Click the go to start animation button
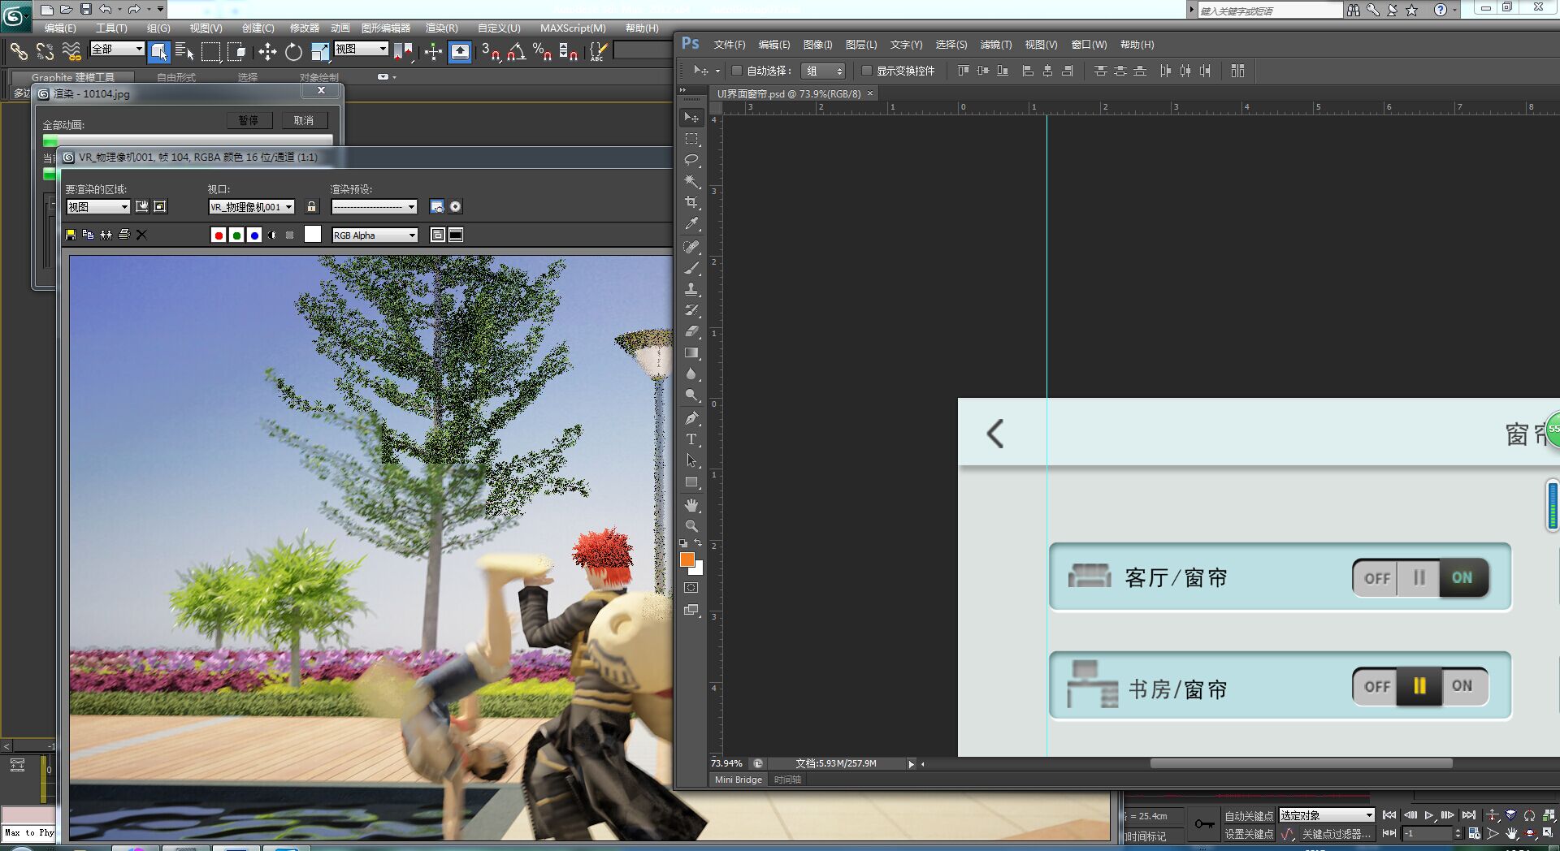This screenshot has height=851, width=1560. click(1389, 815)
